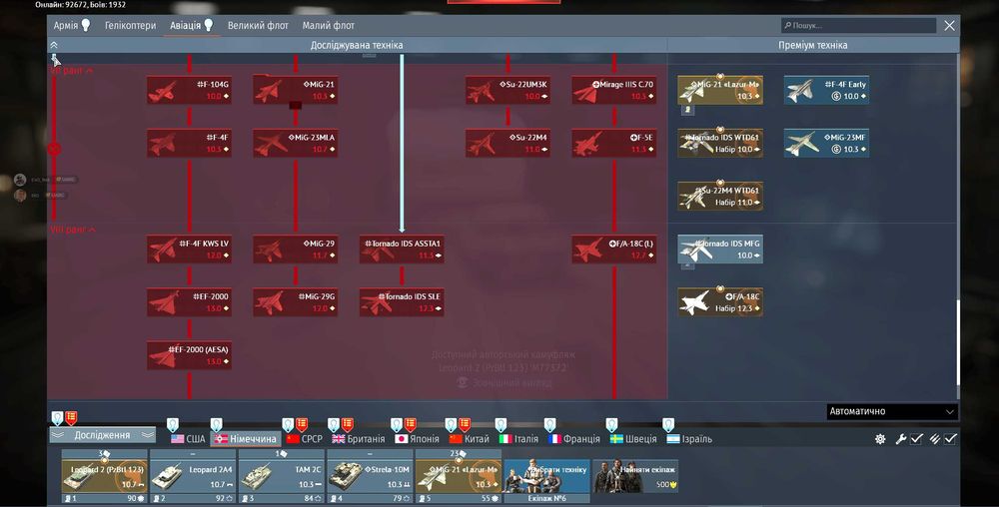Click the light bulb above Дослідження button
The width and height of the screenshot is (999, 507).
pyautogui.click(x=57, y=418)
